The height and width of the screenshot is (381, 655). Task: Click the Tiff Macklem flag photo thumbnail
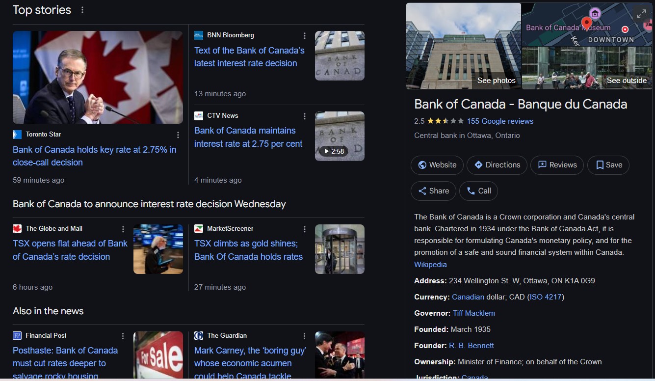click(x=98, y=78)
